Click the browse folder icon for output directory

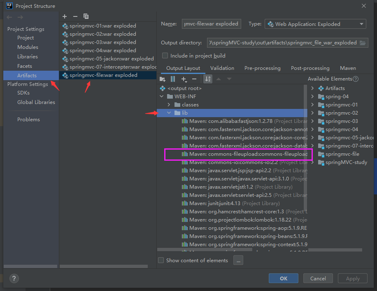pos(363,43)
